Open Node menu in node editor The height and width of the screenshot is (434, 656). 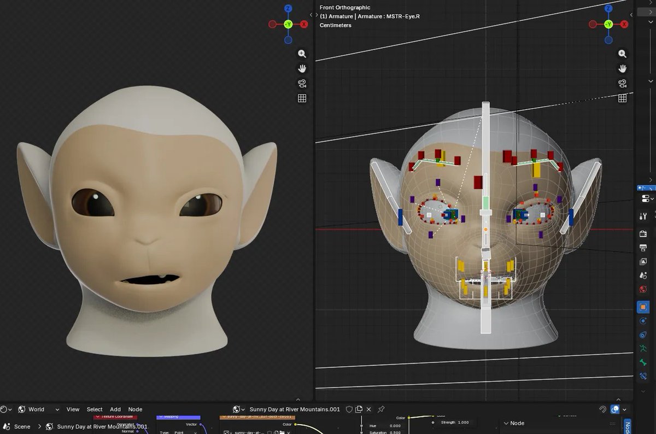point(135,409)
